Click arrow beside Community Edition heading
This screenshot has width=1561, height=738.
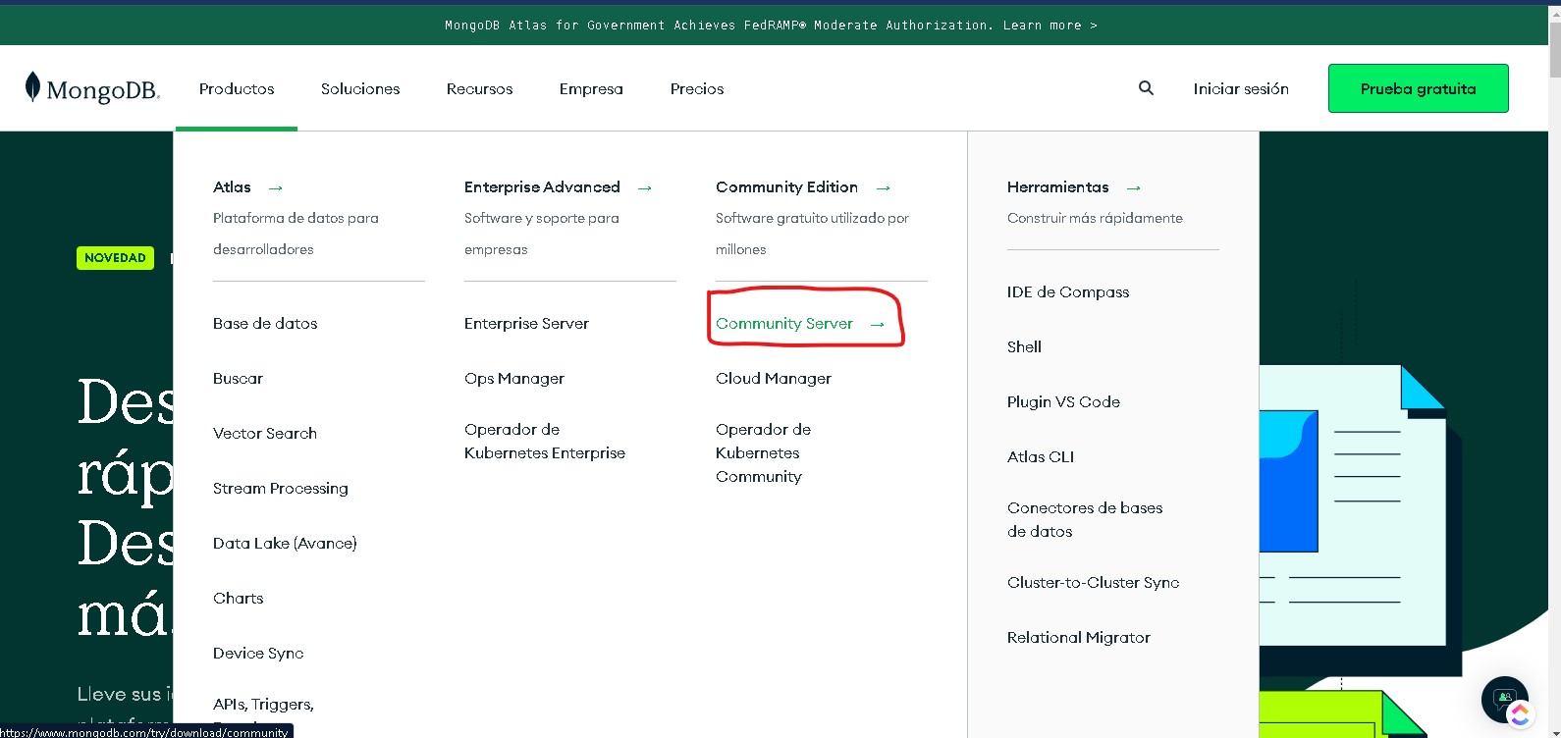[x=884, y=187]
